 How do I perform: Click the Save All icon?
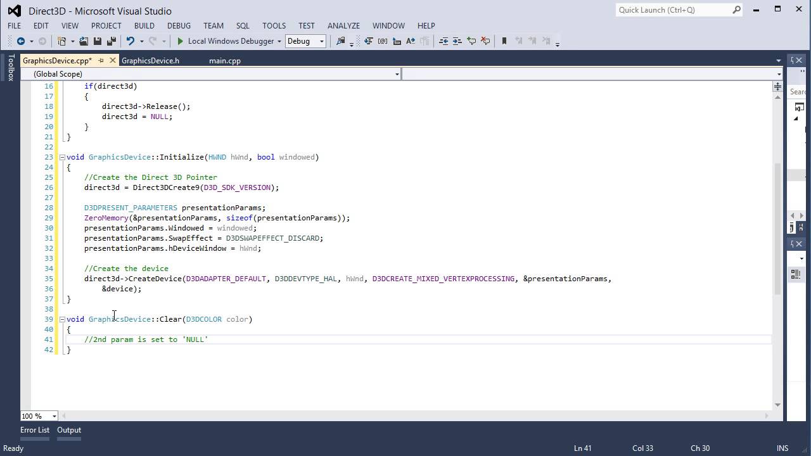(111, 41)
